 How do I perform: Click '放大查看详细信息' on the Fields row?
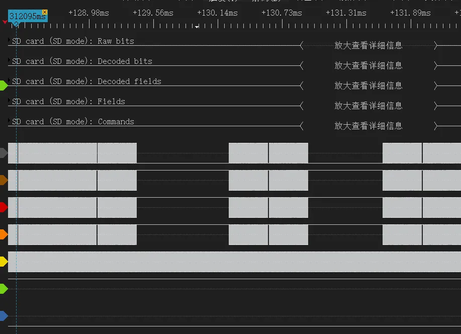tap(368, 106)
